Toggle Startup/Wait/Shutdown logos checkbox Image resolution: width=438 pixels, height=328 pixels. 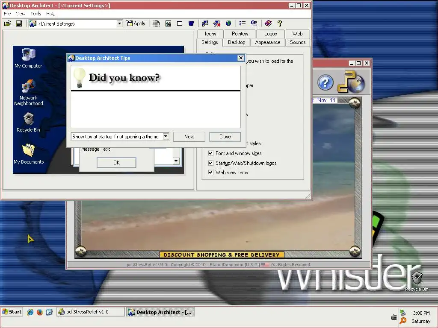point(210,163)
